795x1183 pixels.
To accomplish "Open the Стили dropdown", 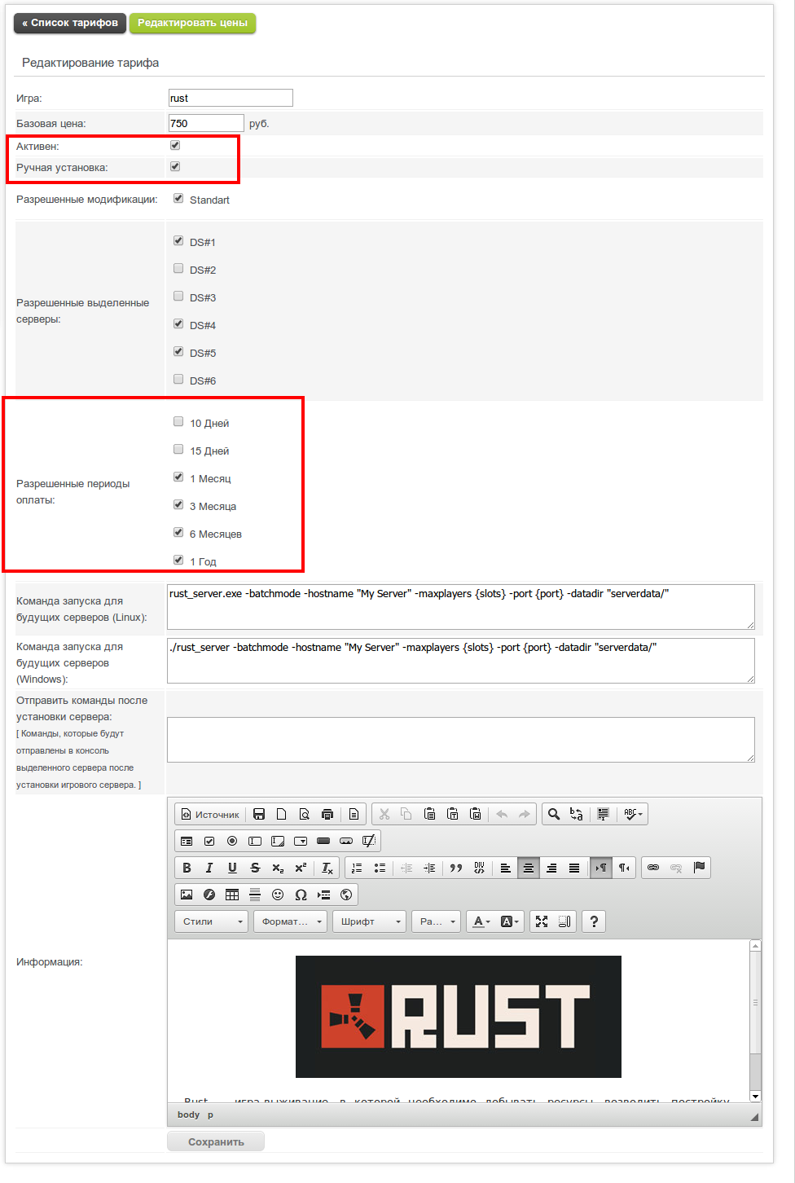I will point(211,921).
